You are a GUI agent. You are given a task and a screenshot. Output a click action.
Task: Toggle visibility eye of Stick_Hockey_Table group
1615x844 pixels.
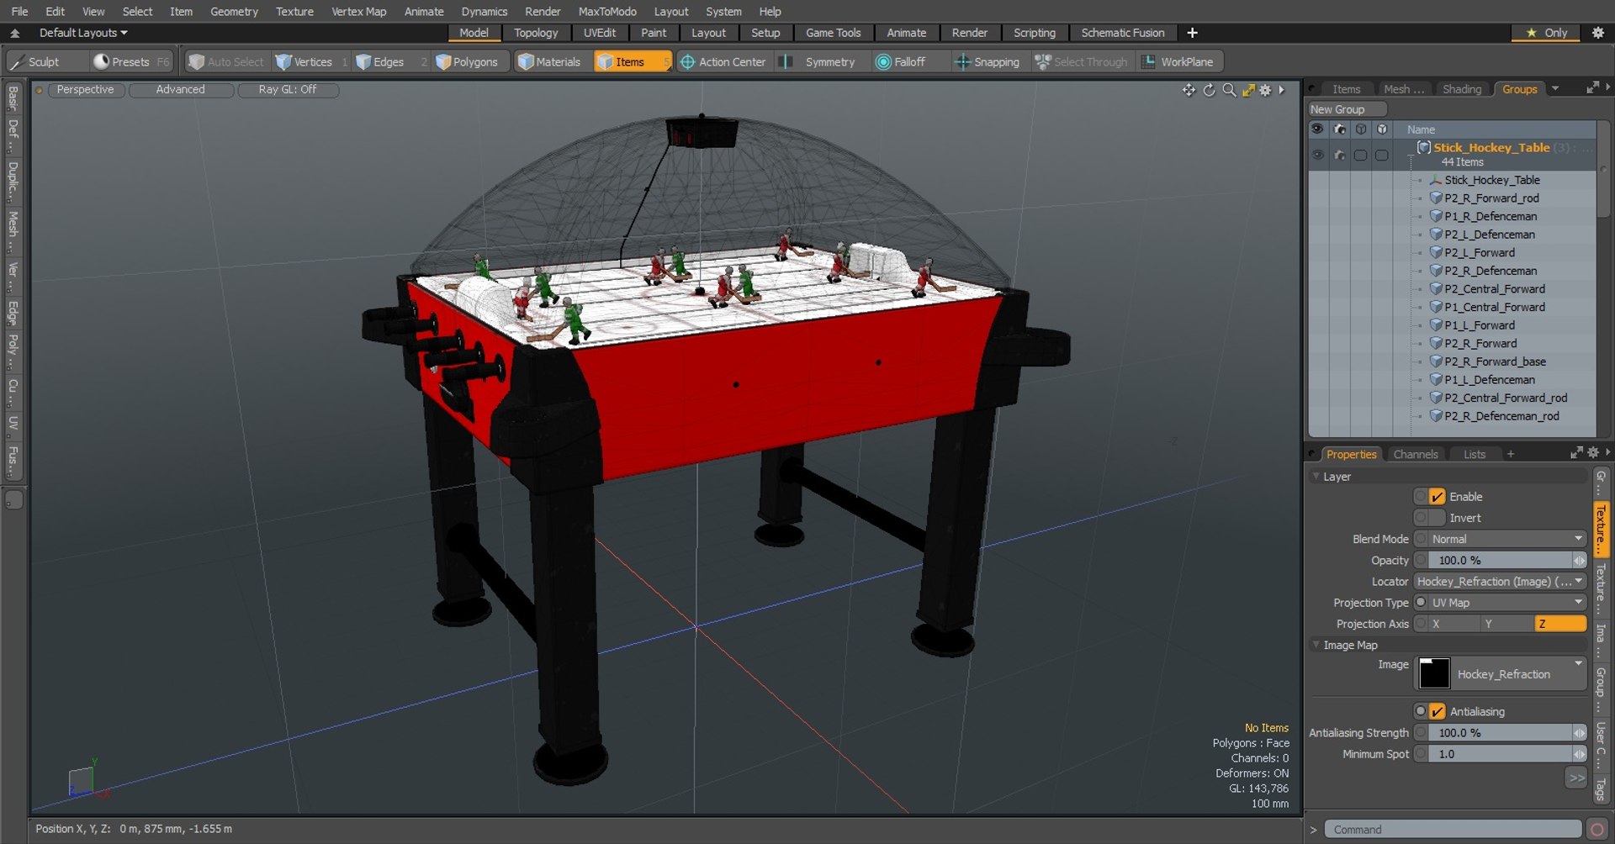(x=1318, y=155)
